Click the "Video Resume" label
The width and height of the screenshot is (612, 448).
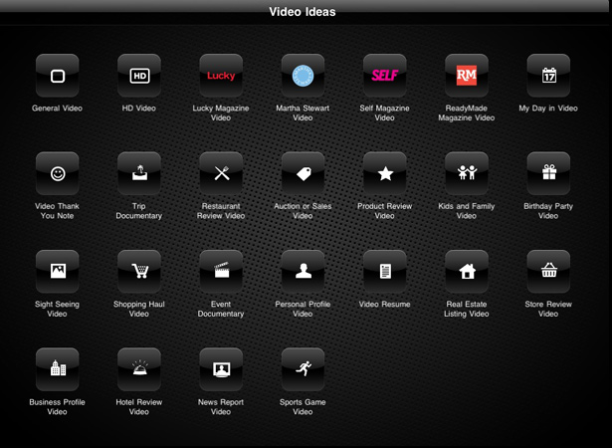pos(385,305)
